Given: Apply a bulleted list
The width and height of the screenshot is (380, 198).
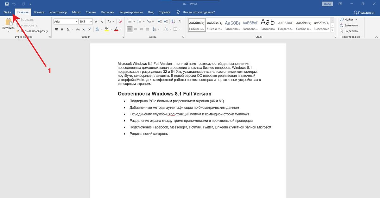Looking at the screenshot, I should [x=130, y=22].
